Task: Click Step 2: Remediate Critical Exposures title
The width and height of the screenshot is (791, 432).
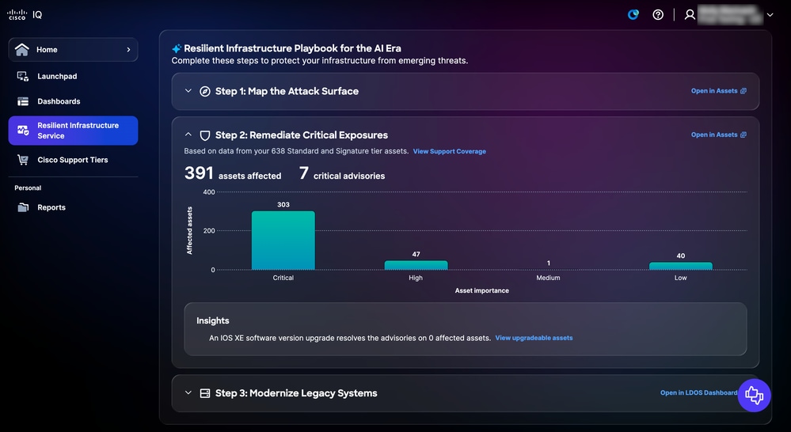Action: point(302,135)
